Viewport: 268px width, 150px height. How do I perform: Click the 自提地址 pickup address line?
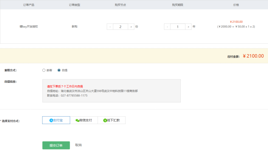point(92,91)
